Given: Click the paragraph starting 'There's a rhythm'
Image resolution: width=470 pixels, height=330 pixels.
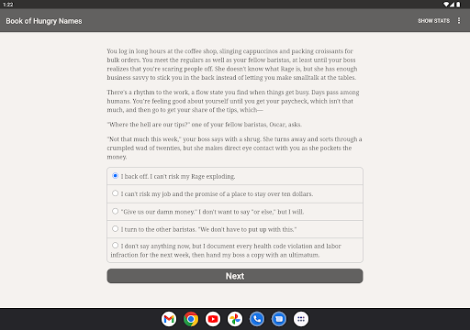Looking at the screenshot, I should 233,101.
